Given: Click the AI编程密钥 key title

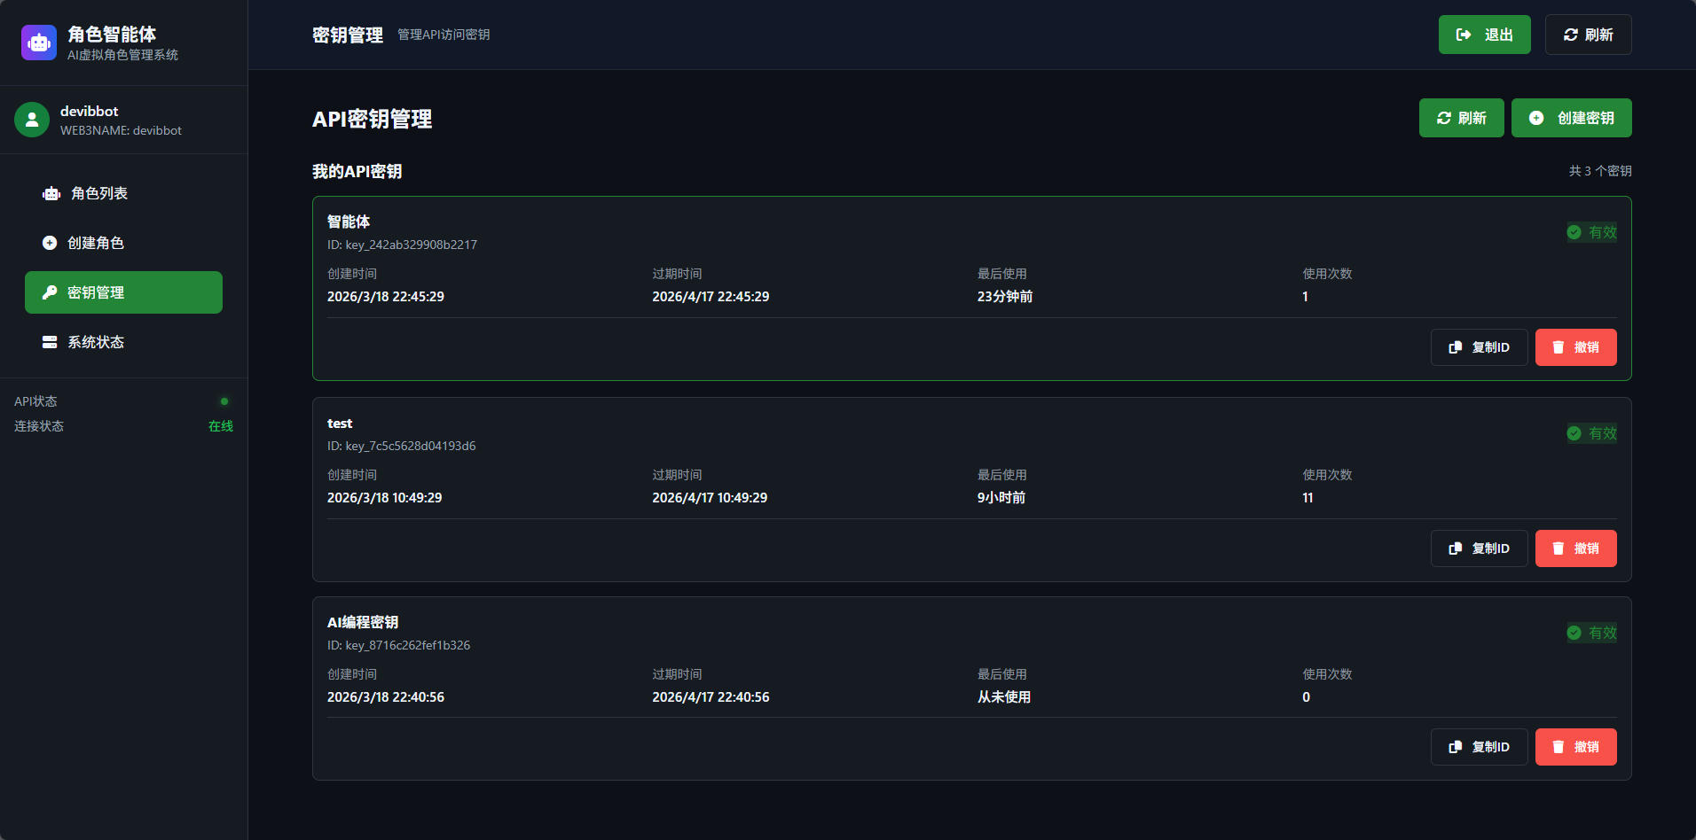Looking at the screenshot, I should pyautogui.click(x=363, y=622).
